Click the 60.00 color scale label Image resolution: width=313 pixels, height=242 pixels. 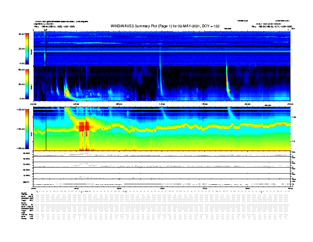point(21,70)
